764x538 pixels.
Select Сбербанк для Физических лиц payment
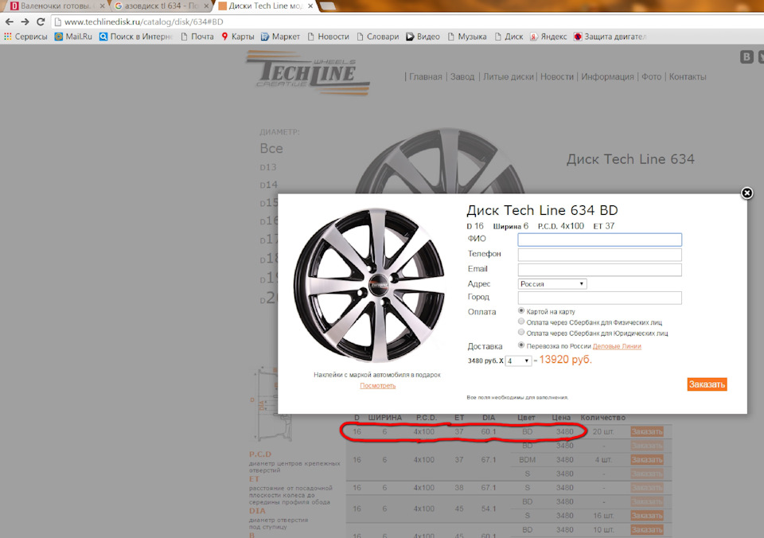click(521, 322)
